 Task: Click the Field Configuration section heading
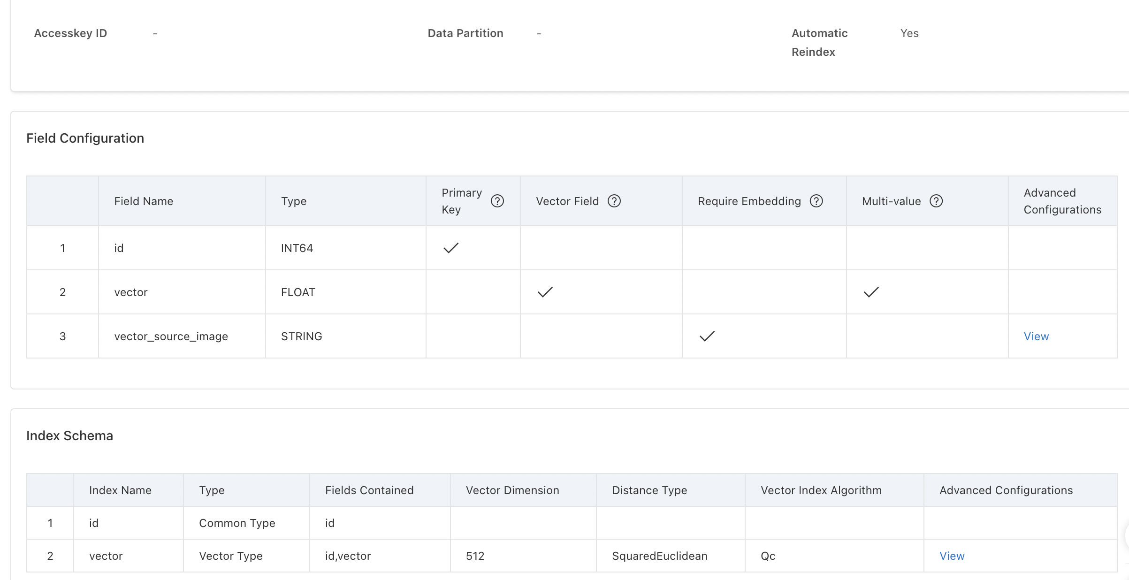(x=85, y=138)
